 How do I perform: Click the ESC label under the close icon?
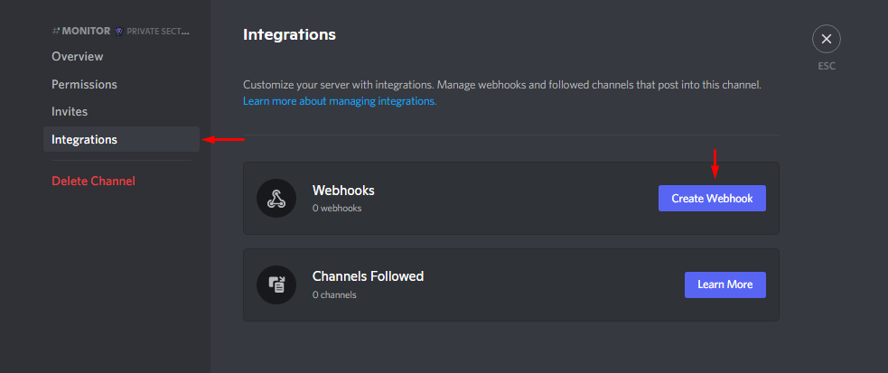827,66
